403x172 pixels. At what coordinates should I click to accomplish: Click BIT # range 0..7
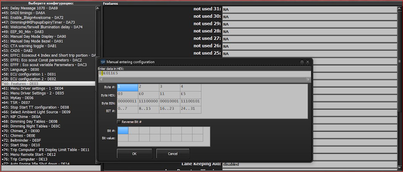pos(128,110)
